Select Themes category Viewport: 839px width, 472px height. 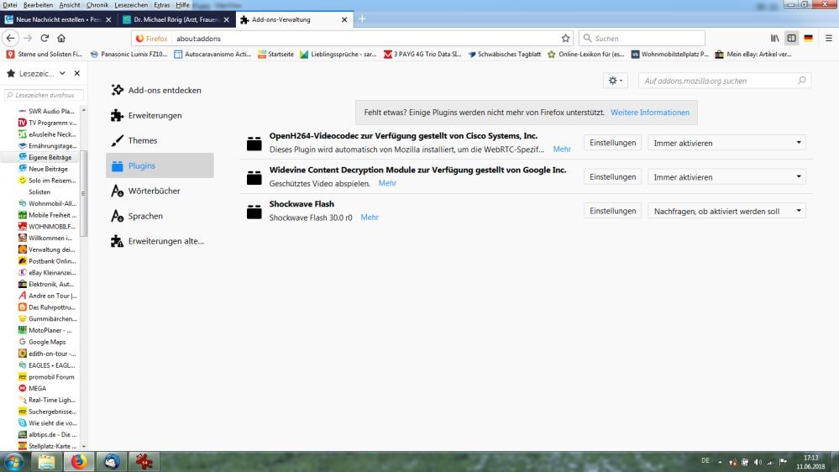pyautogui.click(x=160, y=140)
